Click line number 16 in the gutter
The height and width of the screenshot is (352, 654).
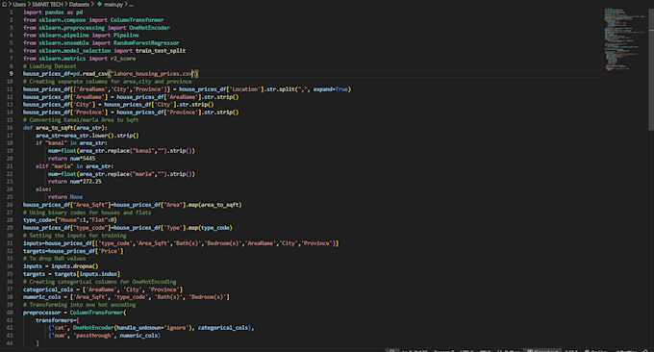(10, 128)
